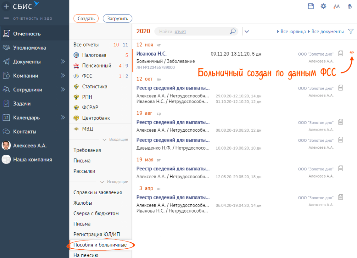Open the dropdown chevron beside the search field
The height and width of the screenshot is (258, 357).
click(246, 32)
